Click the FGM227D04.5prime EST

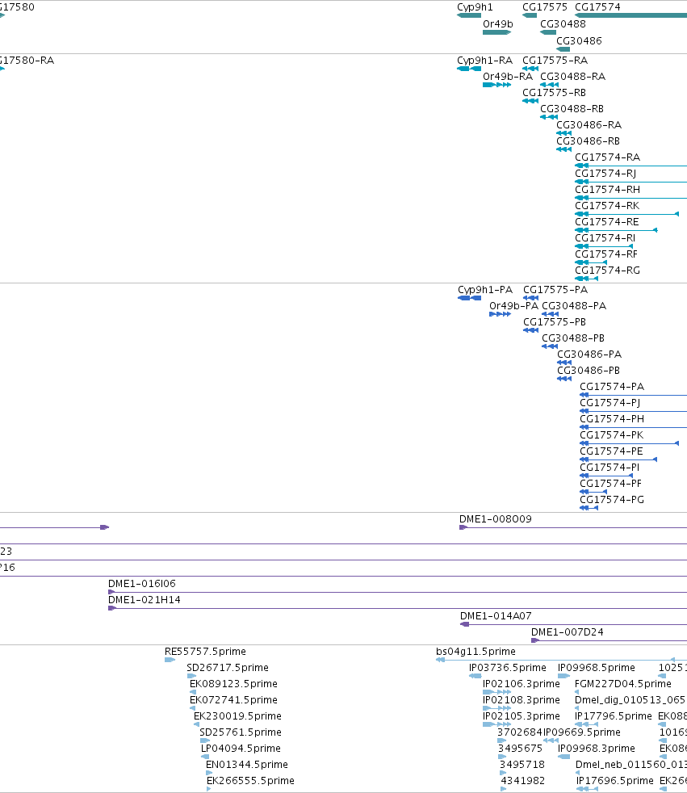tap(576, 692)
